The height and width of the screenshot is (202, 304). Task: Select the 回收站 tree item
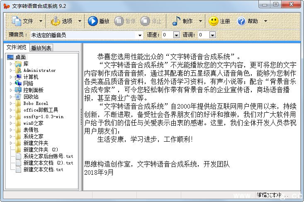(x=31, y=97)
